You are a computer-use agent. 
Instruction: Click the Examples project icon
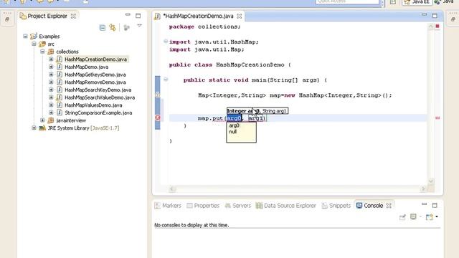[34, 37]
